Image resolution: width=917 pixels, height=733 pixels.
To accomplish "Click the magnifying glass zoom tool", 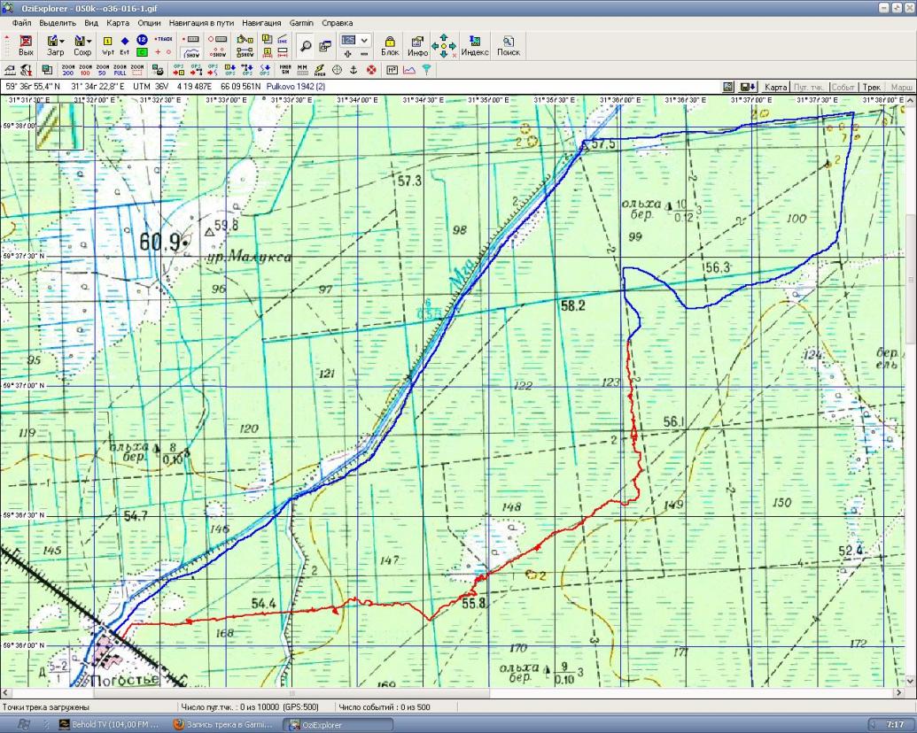I will click(306, 45).
